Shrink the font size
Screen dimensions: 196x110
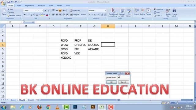point(48,10)
